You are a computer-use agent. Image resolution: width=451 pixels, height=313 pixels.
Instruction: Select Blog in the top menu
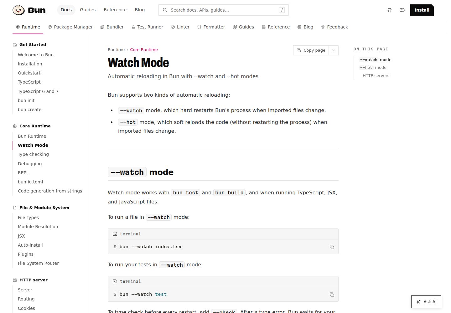point(140,10)
